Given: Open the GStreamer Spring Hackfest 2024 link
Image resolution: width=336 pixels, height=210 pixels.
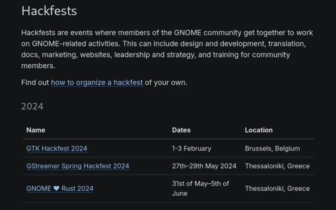Looking at the screenshot, I should pos(77,166).
